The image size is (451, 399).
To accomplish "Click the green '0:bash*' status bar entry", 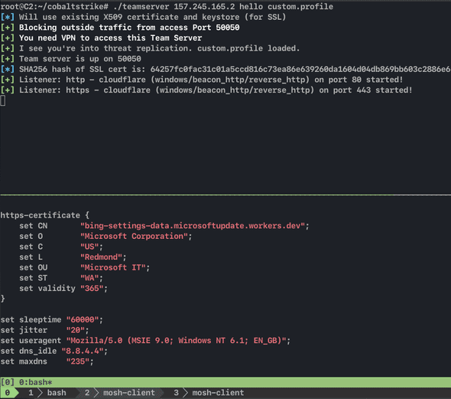I will tap(36, 382).
